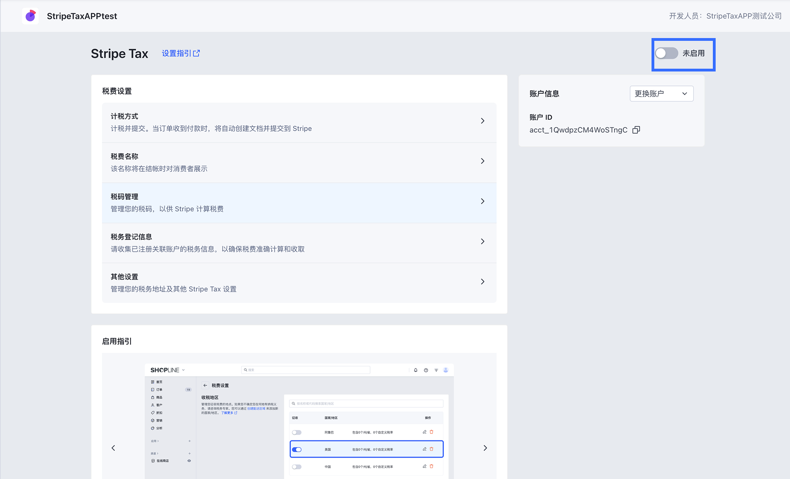
Task: Click the StripeTaxAPPtest app logo icon
Action: 30,16
